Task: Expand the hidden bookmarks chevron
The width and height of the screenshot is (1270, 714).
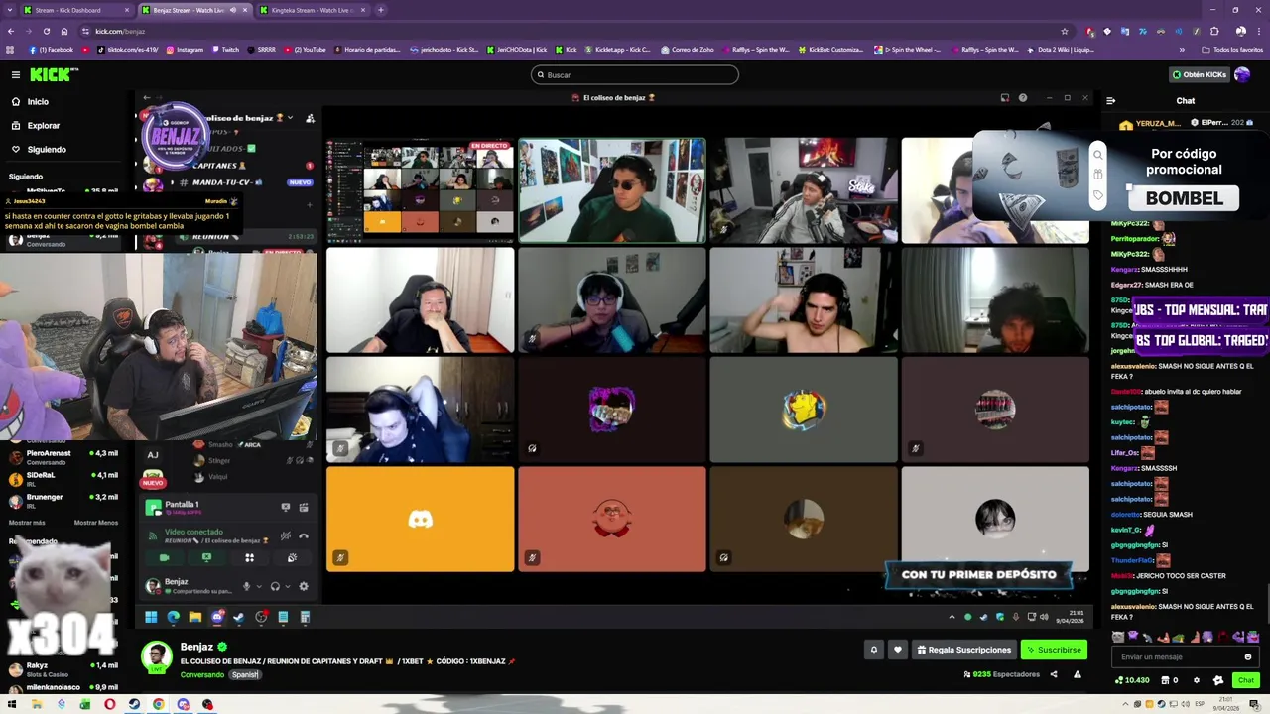Action: (1181, 49)
